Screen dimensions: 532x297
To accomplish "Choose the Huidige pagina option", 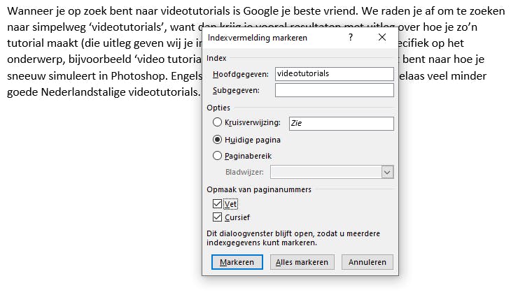I will (217, 140).
